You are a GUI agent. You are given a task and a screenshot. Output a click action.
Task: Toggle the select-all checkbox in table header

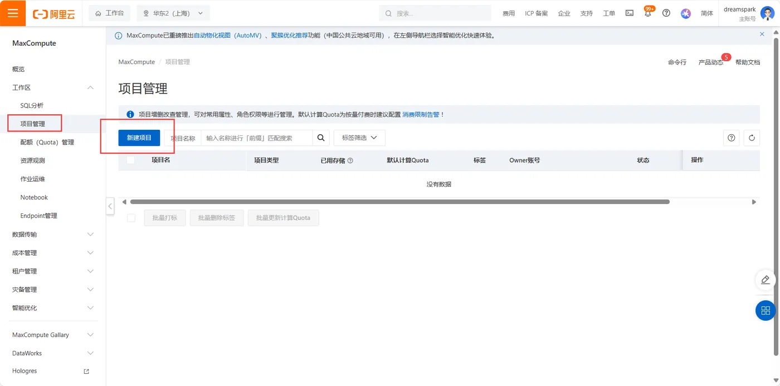pos(131,160)
